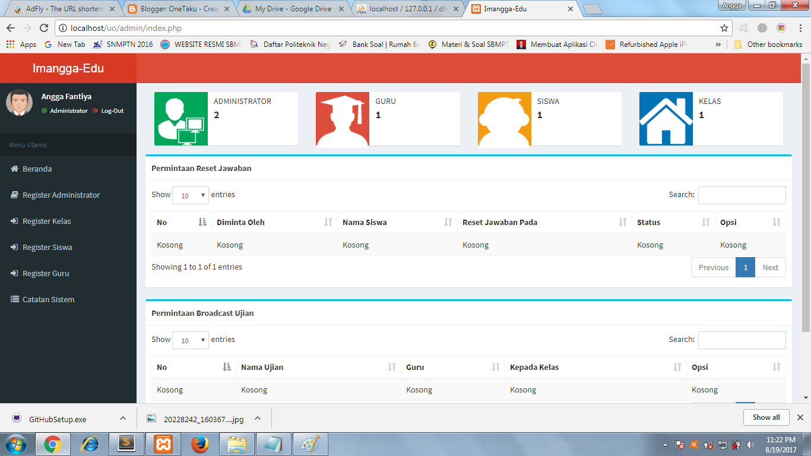Open Apps bookmarks shortcut
Viewport: 811px width, 456px height.
tap(21, 45)
